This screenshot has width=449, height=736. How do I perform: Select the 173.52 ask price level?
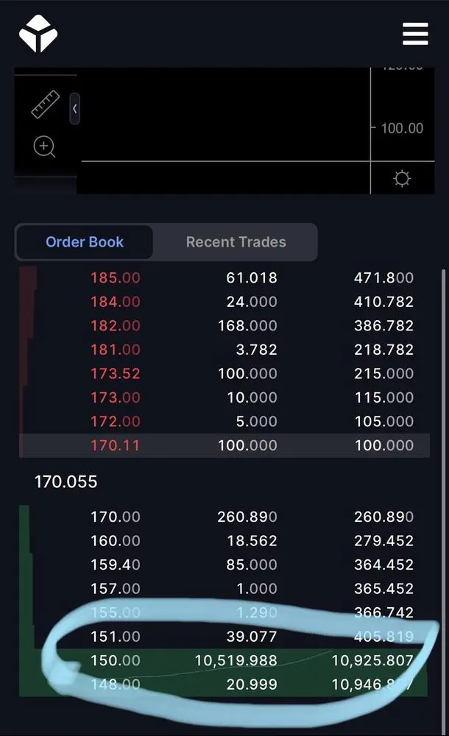116,373
